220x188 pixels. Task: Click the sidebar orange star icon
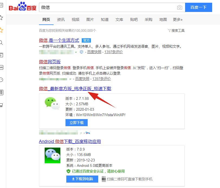click(x=1, y=30)
